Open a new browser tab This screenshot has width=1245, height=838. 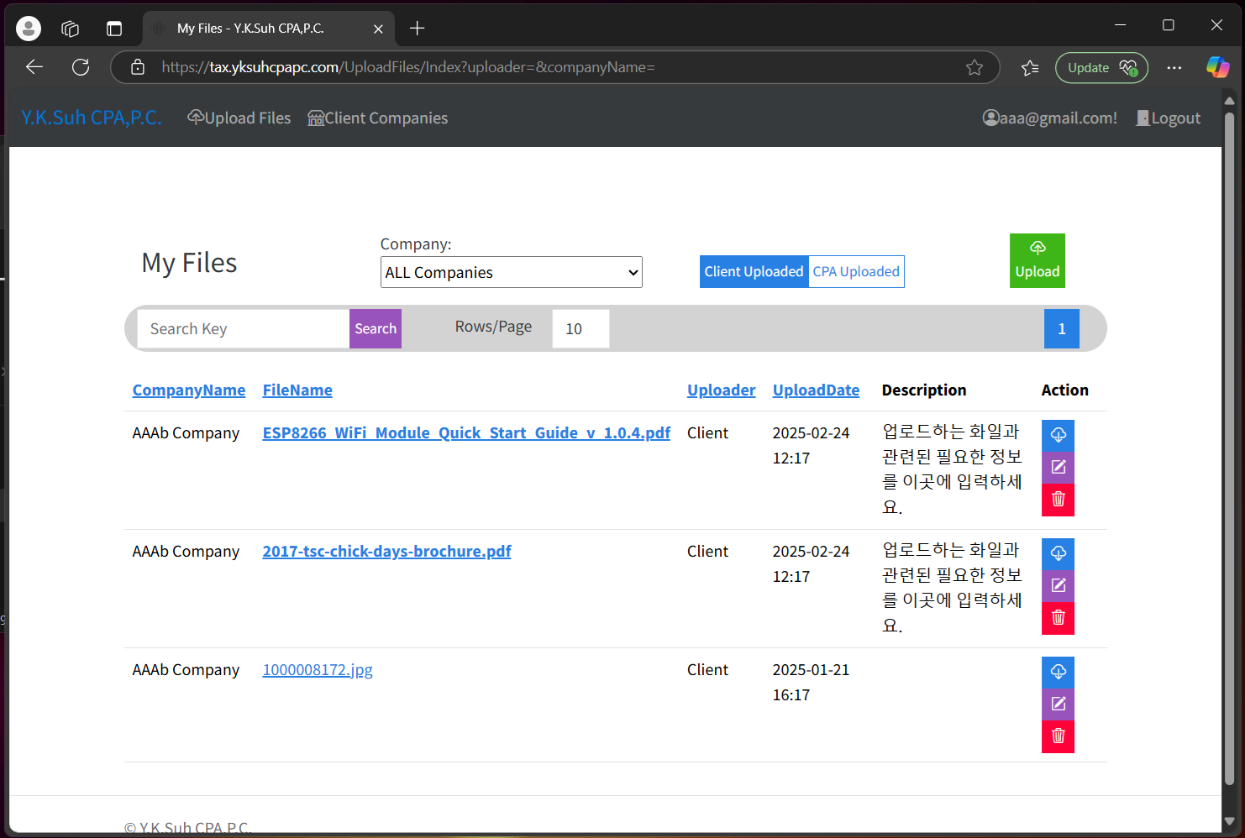[x=417, y=29]
